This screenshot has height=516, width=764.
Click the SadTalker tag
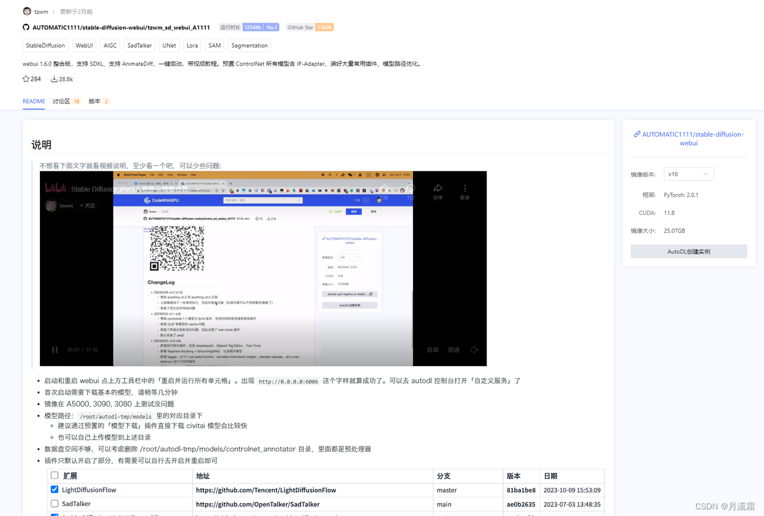point(140,45)
